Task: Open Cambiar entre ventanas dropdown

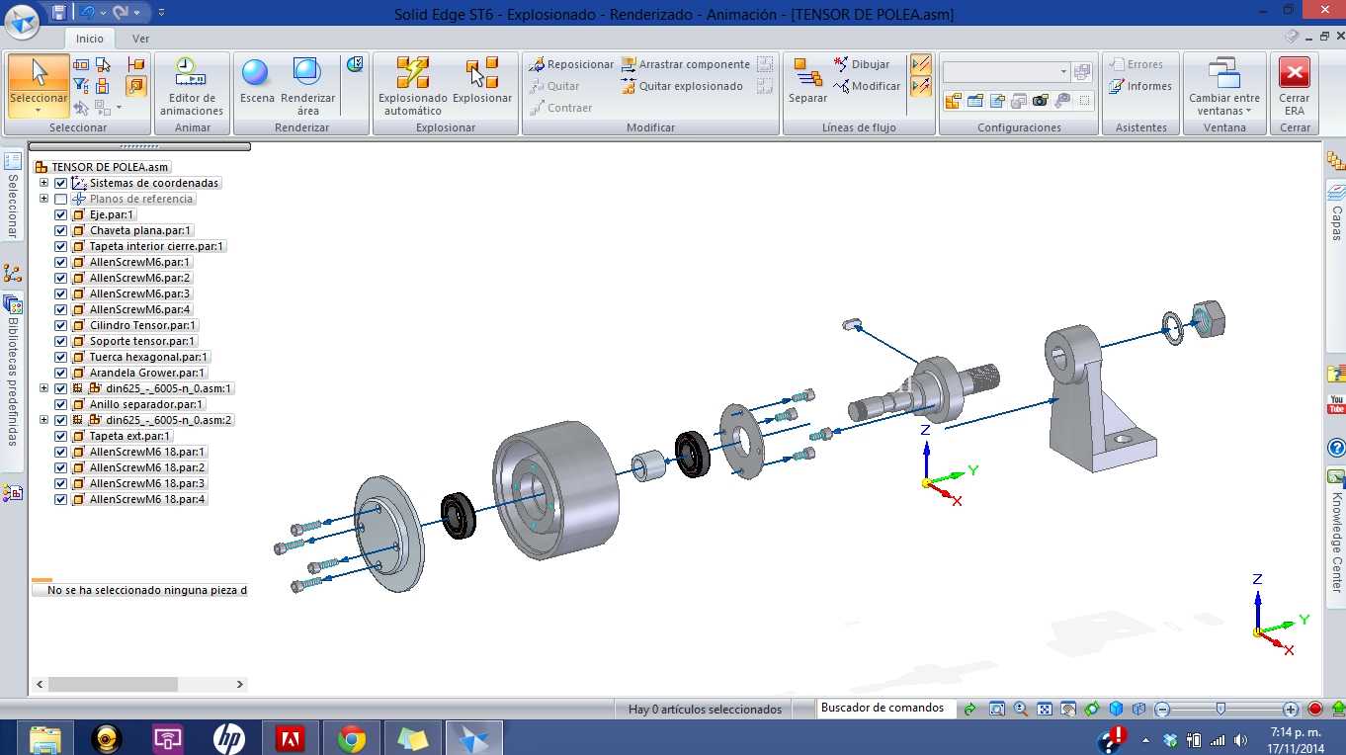Action: pos(1224,87)
